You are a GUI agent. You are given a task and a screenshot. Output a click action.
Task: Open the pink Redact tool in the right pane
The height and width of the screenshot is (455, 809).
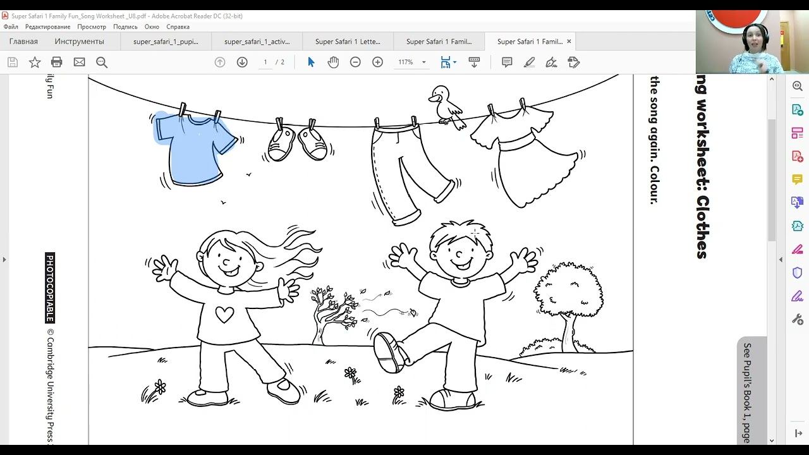point(798,250)
